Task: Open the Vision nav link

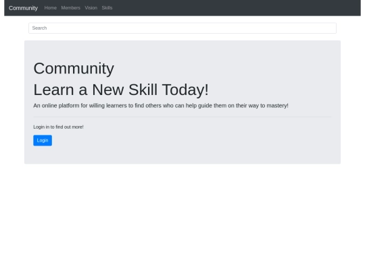Action: (x=91, y=8)
